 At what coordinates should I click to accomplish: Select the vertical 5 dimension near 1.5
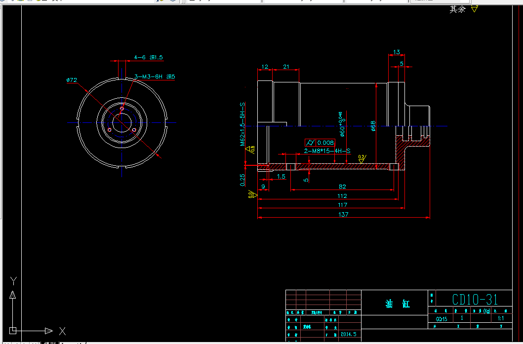tap(306, 180)
